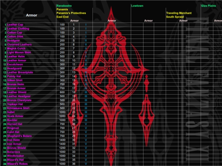Select the Wizard's Hat entry
Viewport: 222px width, 166px height.
[16, 160]
